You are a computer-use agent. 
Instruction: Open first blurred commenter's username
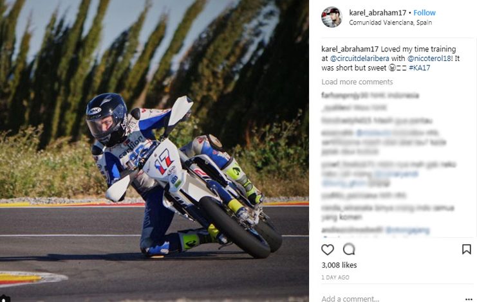(x=341, y=95)
